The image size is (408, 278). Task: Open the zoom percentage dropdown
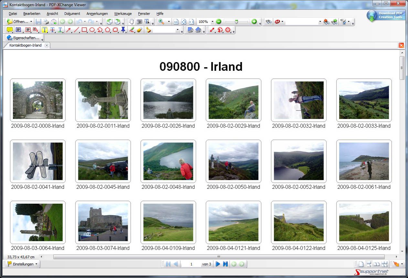click(212, 22)
